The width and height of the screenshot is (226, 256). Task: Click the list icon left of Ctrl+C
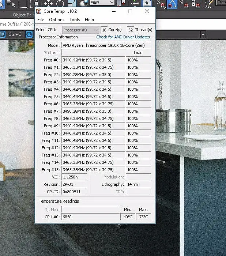click(3, 34)
